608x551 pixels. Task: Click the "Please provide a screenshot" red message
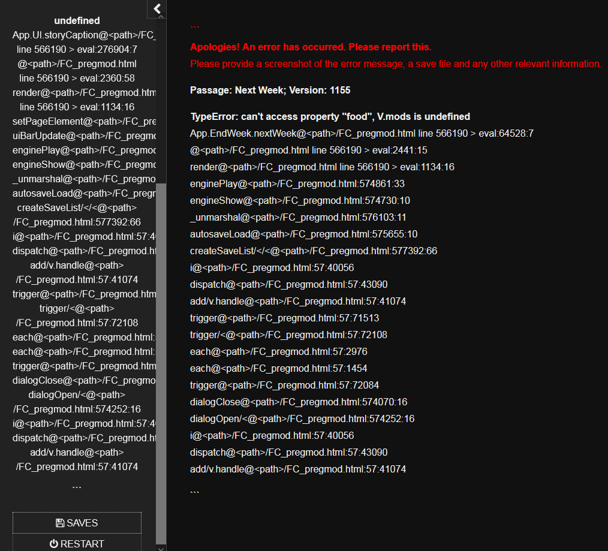pos(396,64)
